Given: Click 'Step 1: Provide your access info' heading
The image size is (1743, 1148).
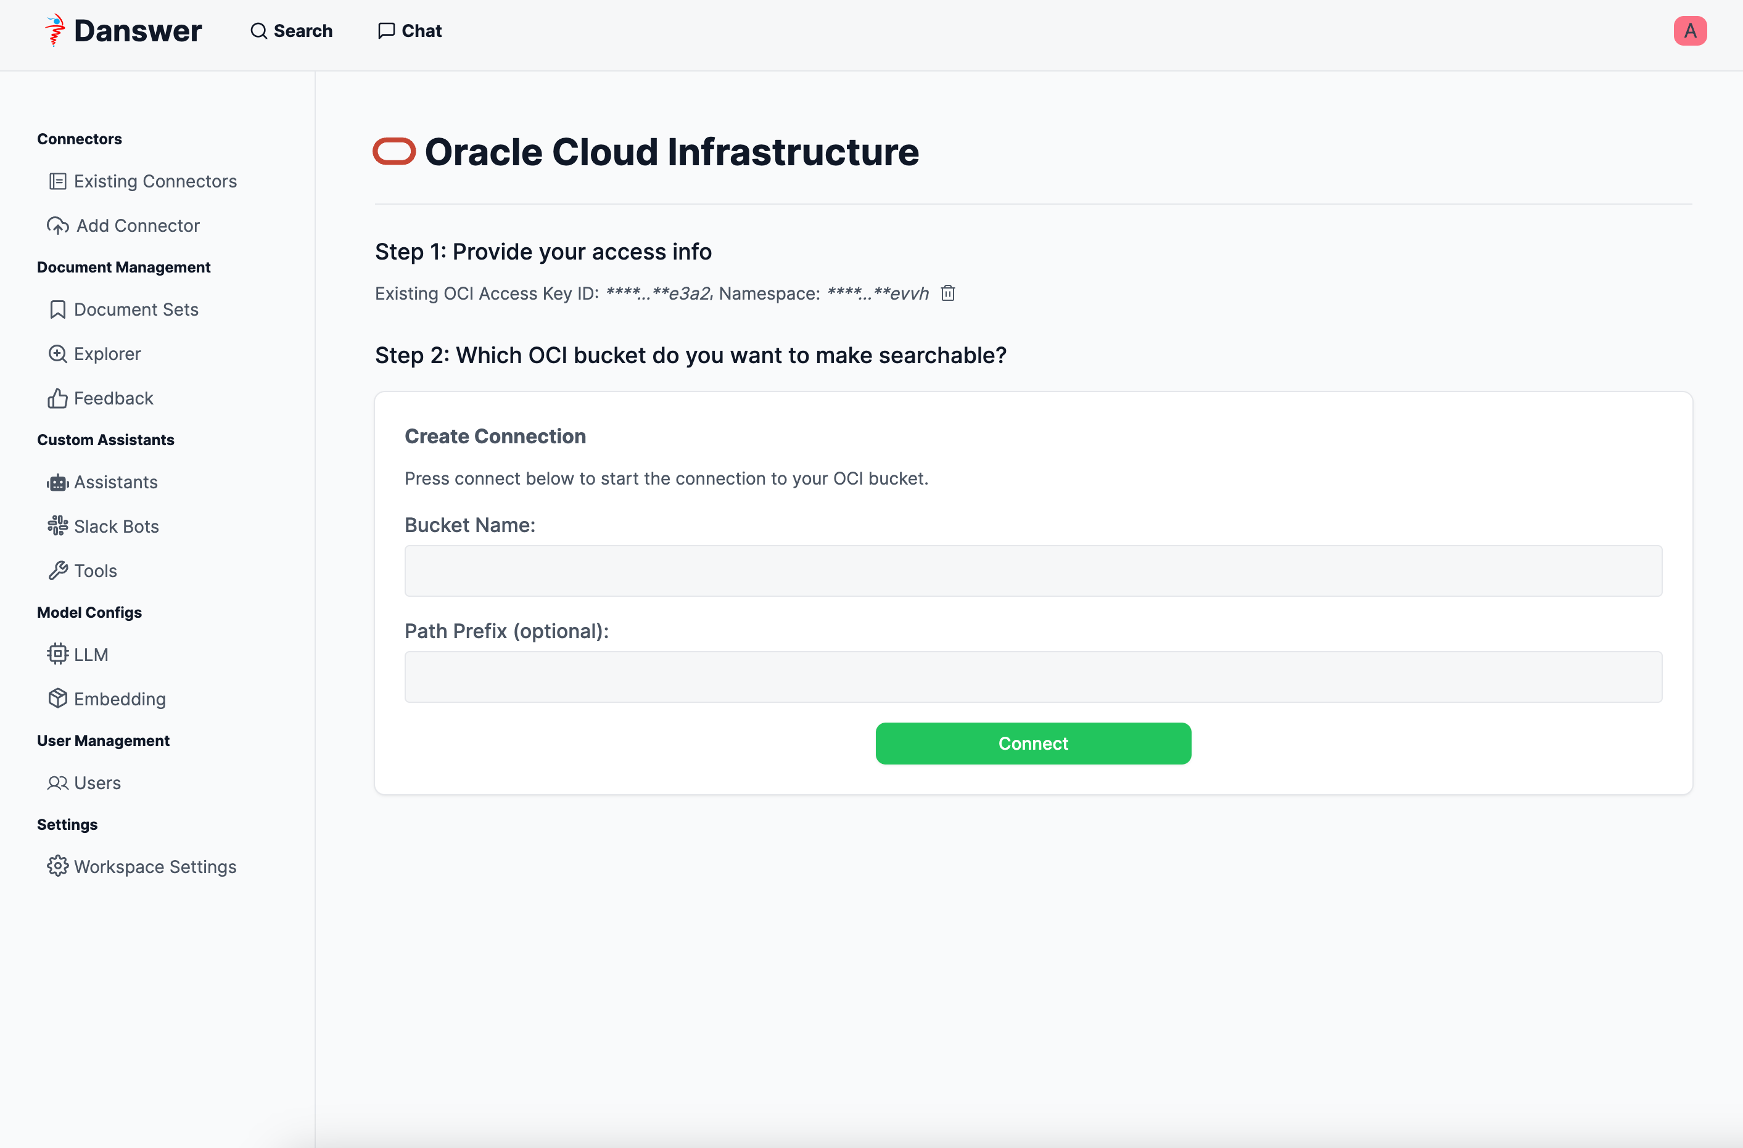Looking at the screenshot, I should 543,252.
